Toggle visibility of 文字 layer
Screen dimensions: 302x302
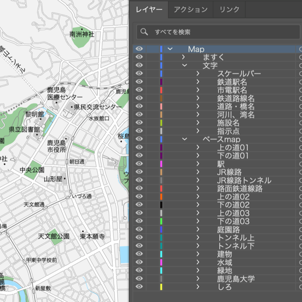point(139,65)
